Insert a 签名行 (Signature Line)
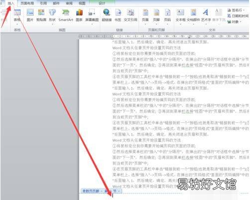 [236, 10]
